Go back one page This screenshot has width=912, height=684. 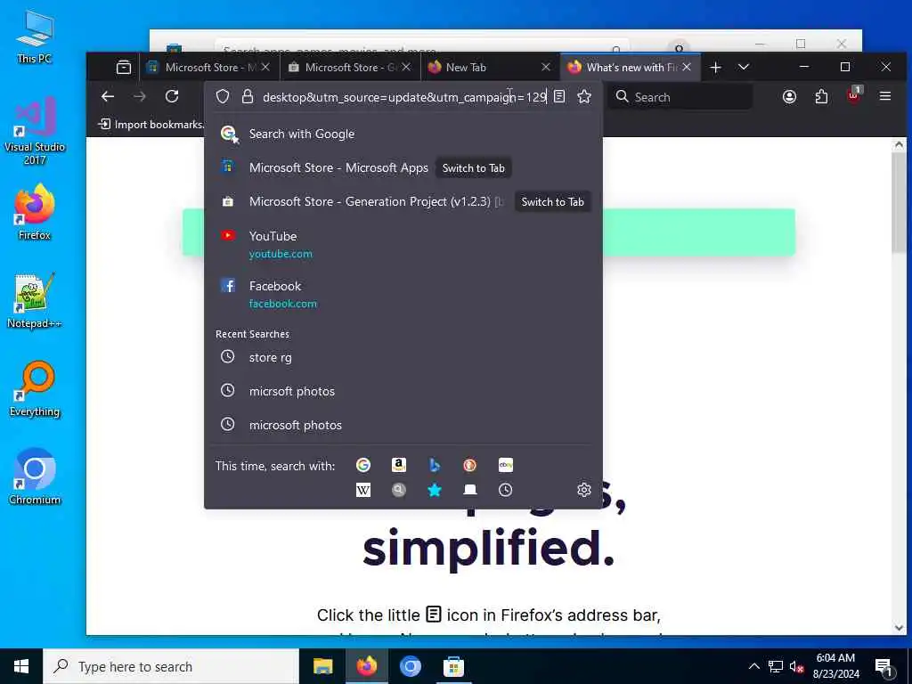(x=108, y=96)
